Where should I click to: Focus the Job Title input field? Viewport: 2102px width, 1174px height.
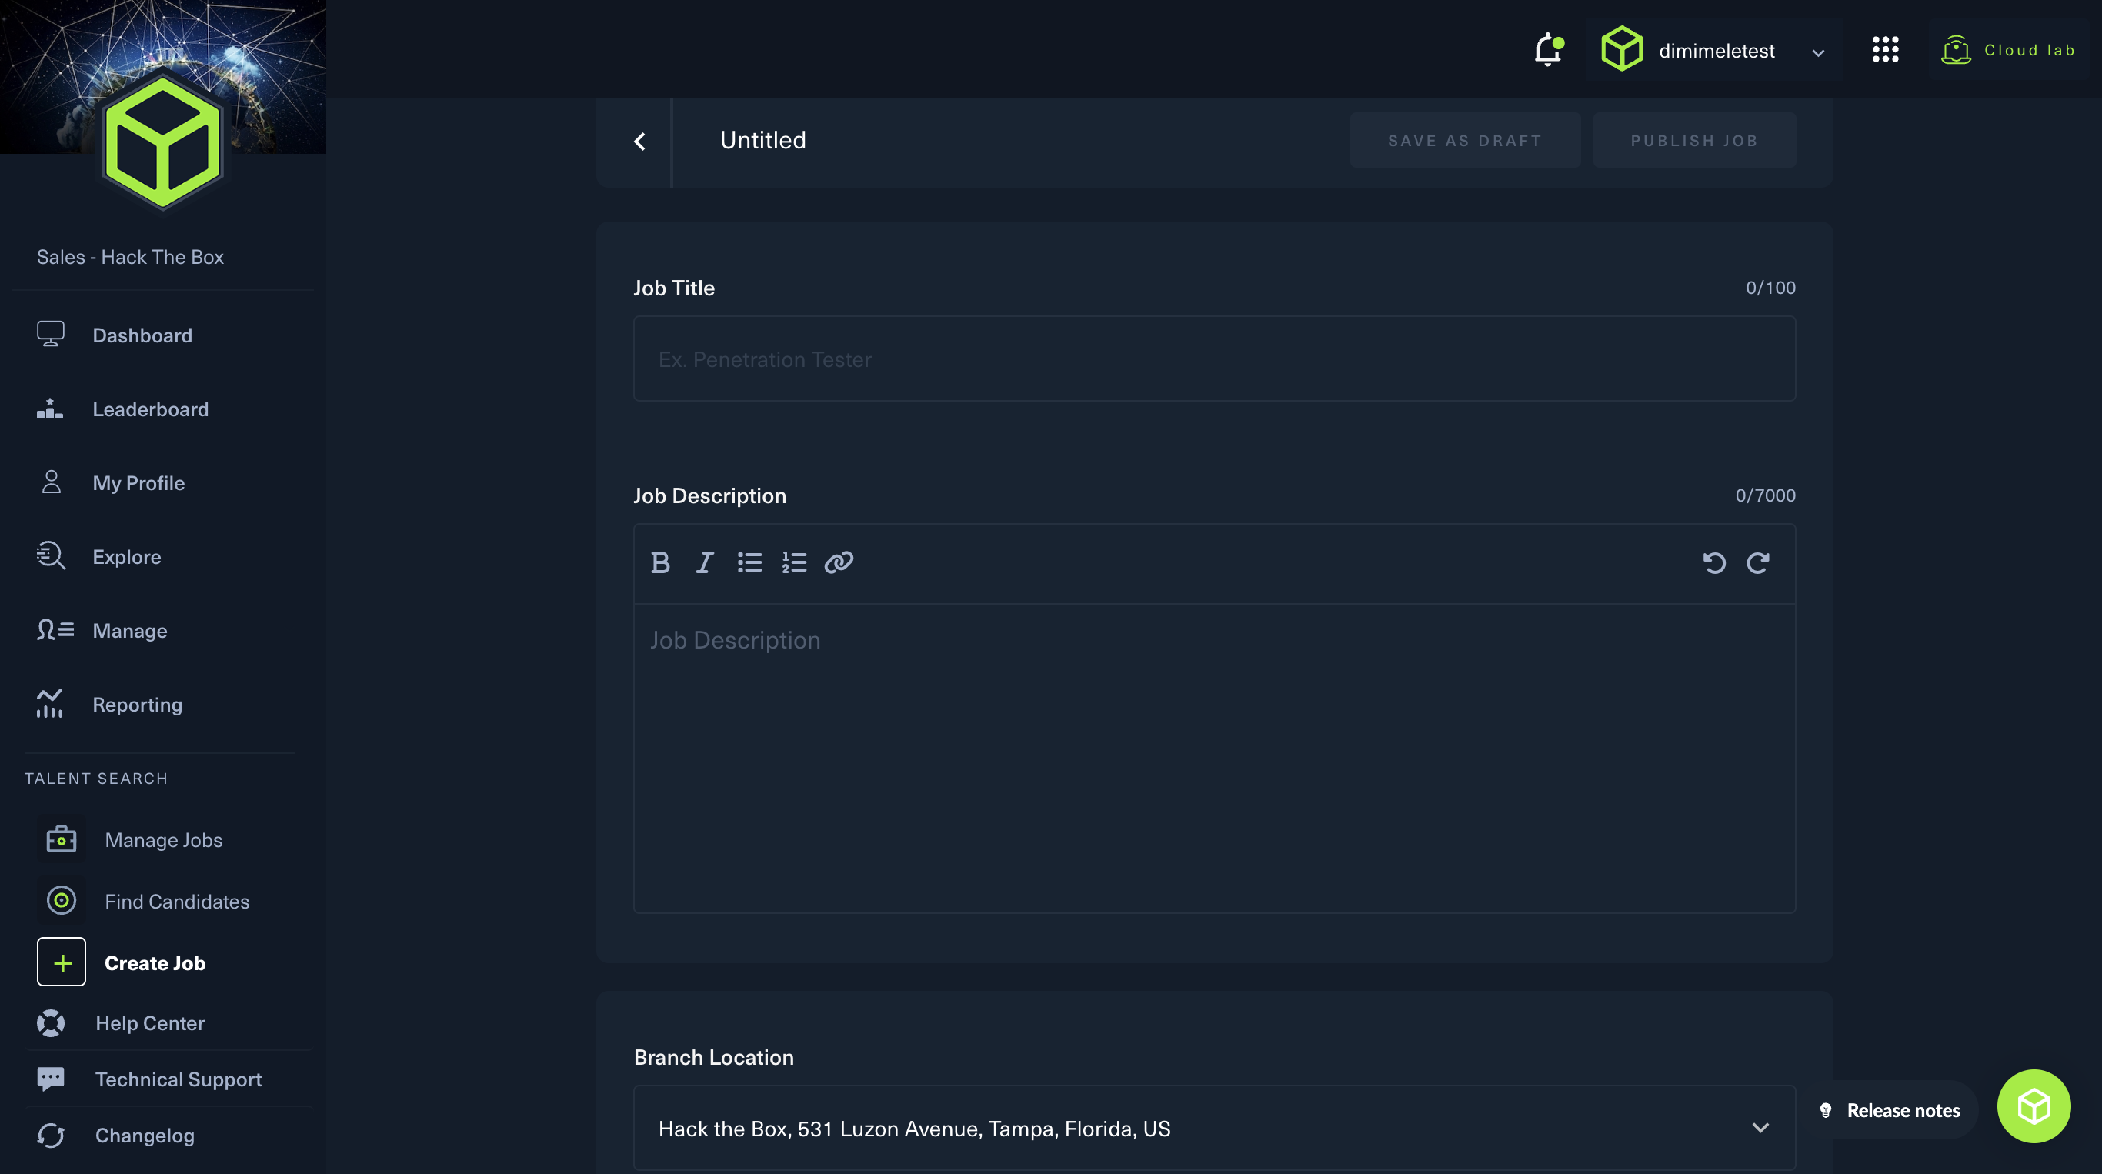click(1214, 359)
